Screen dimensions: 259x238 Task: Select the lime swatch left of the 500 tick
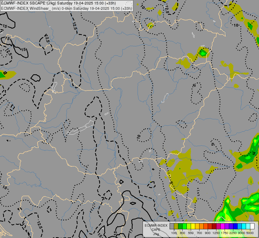(x=189, y=226)
